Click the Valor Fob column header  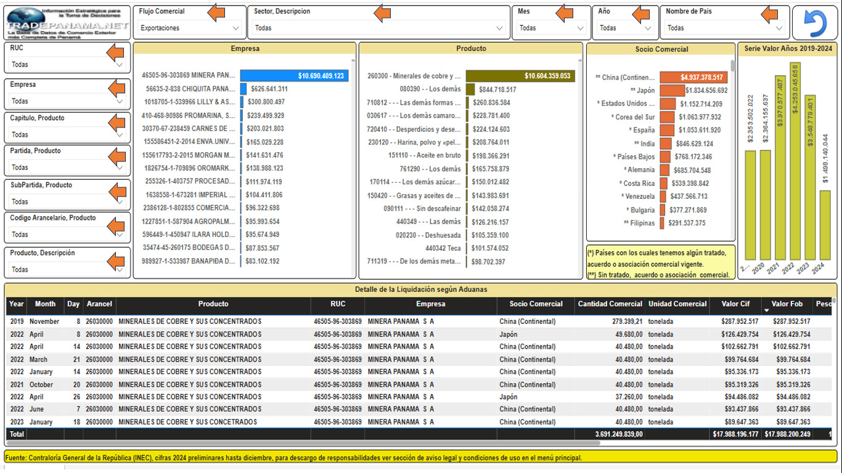click(787, 304)
